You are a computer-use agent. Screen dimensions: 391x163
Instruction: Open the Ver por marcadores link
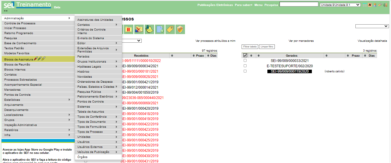click(x=301, y=41)
